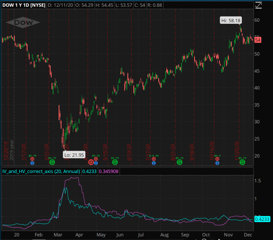
Task: Click the Hi: 58.18 price bubble
Action: (231, 20)
